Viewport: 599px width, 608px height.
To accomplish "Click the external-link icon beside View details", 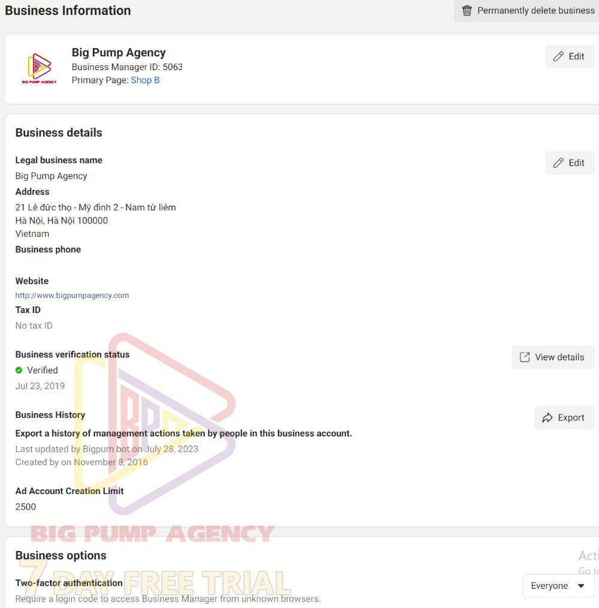I will click(x=525, y=357).
